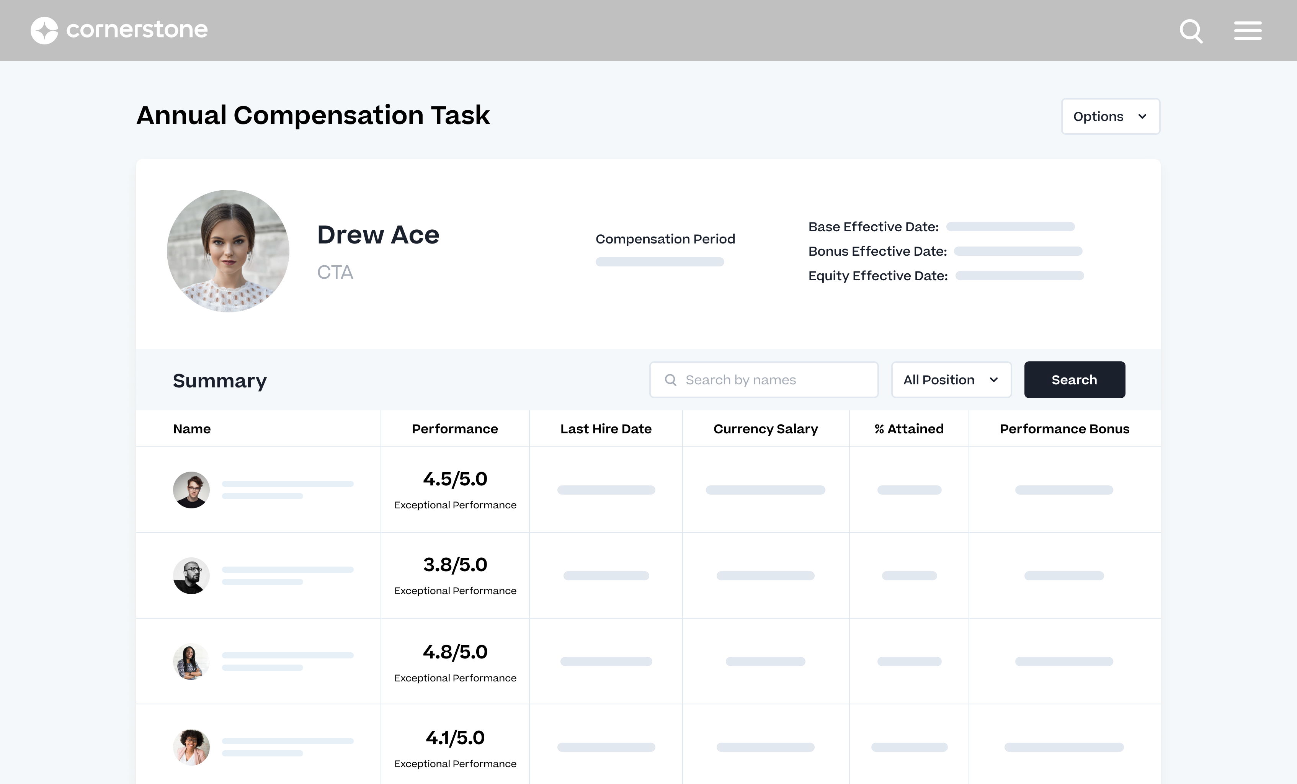This screenshot has width=1297, height=784.
Task: Click the Cornerstone logo icon
Action: click(x=44, y=31)
